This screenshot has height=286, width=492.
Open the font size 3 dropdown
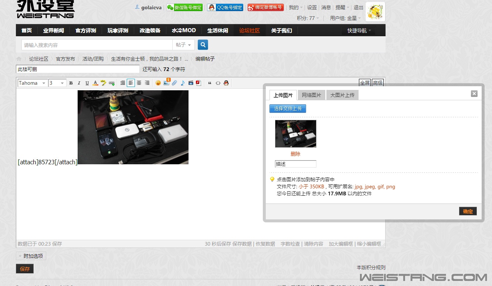[57, 83]
